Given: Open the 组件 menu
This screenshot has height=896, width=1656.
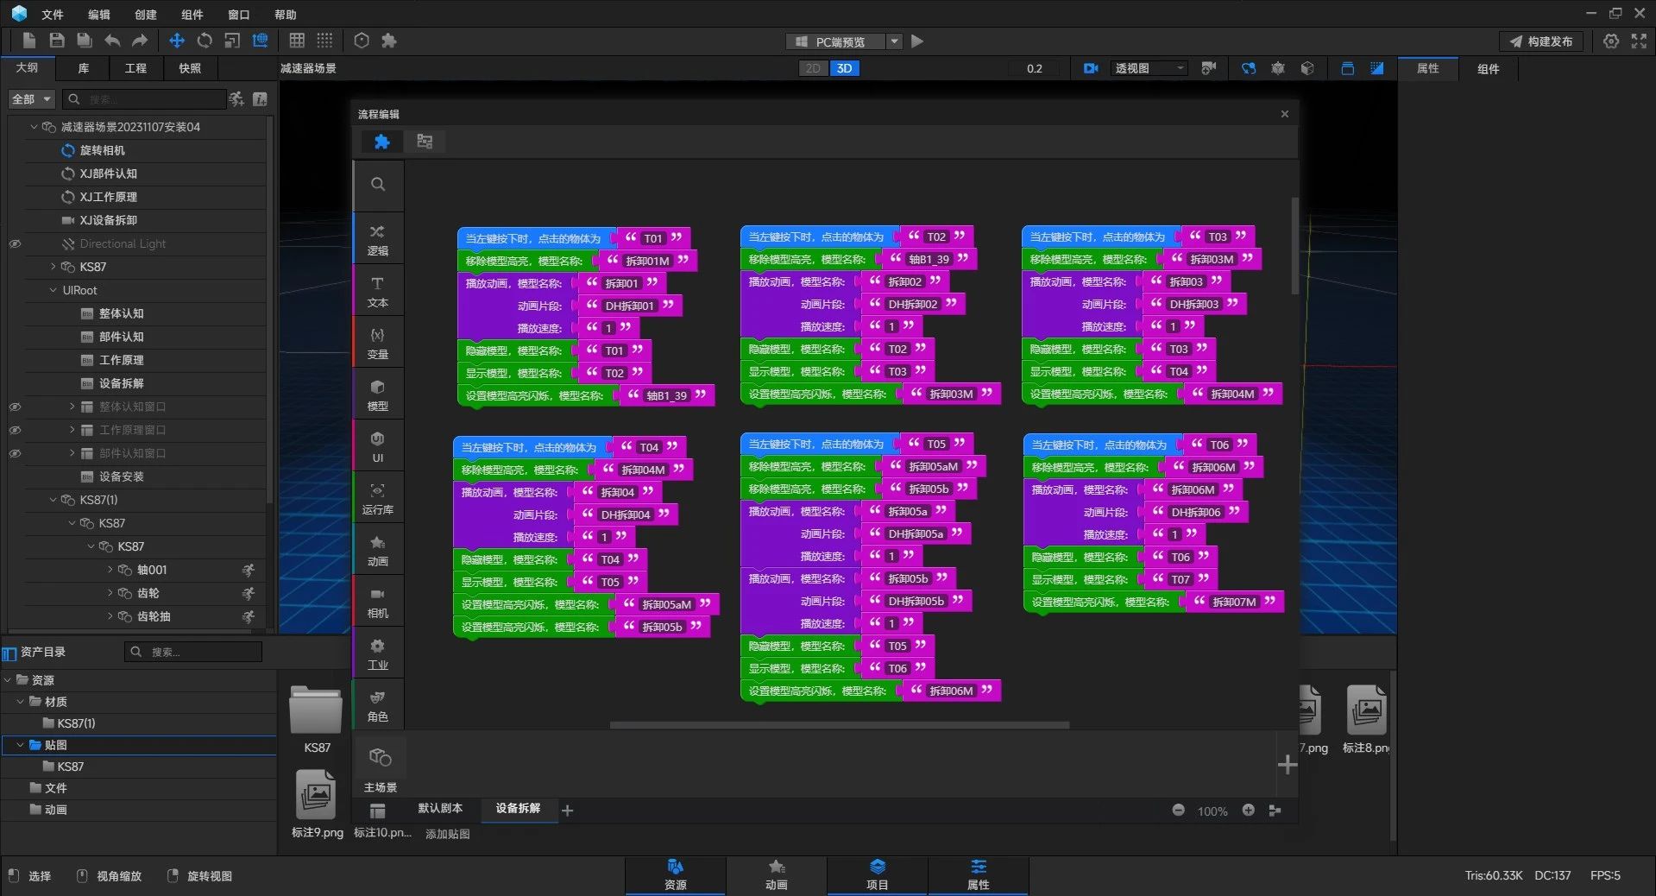Looking at the screenshot, I should (192, 15).
